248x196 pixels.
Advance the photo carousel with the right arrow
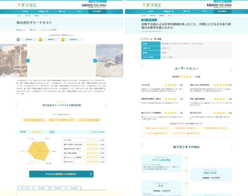[95, 60]
